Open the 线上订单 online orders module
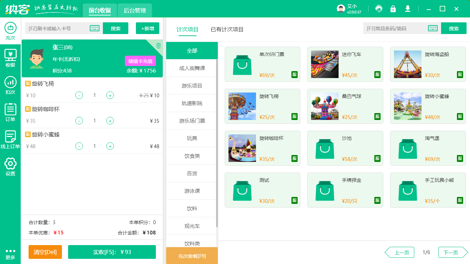Image resolution: width=470 pixels, height=264 pixels. 10,137
